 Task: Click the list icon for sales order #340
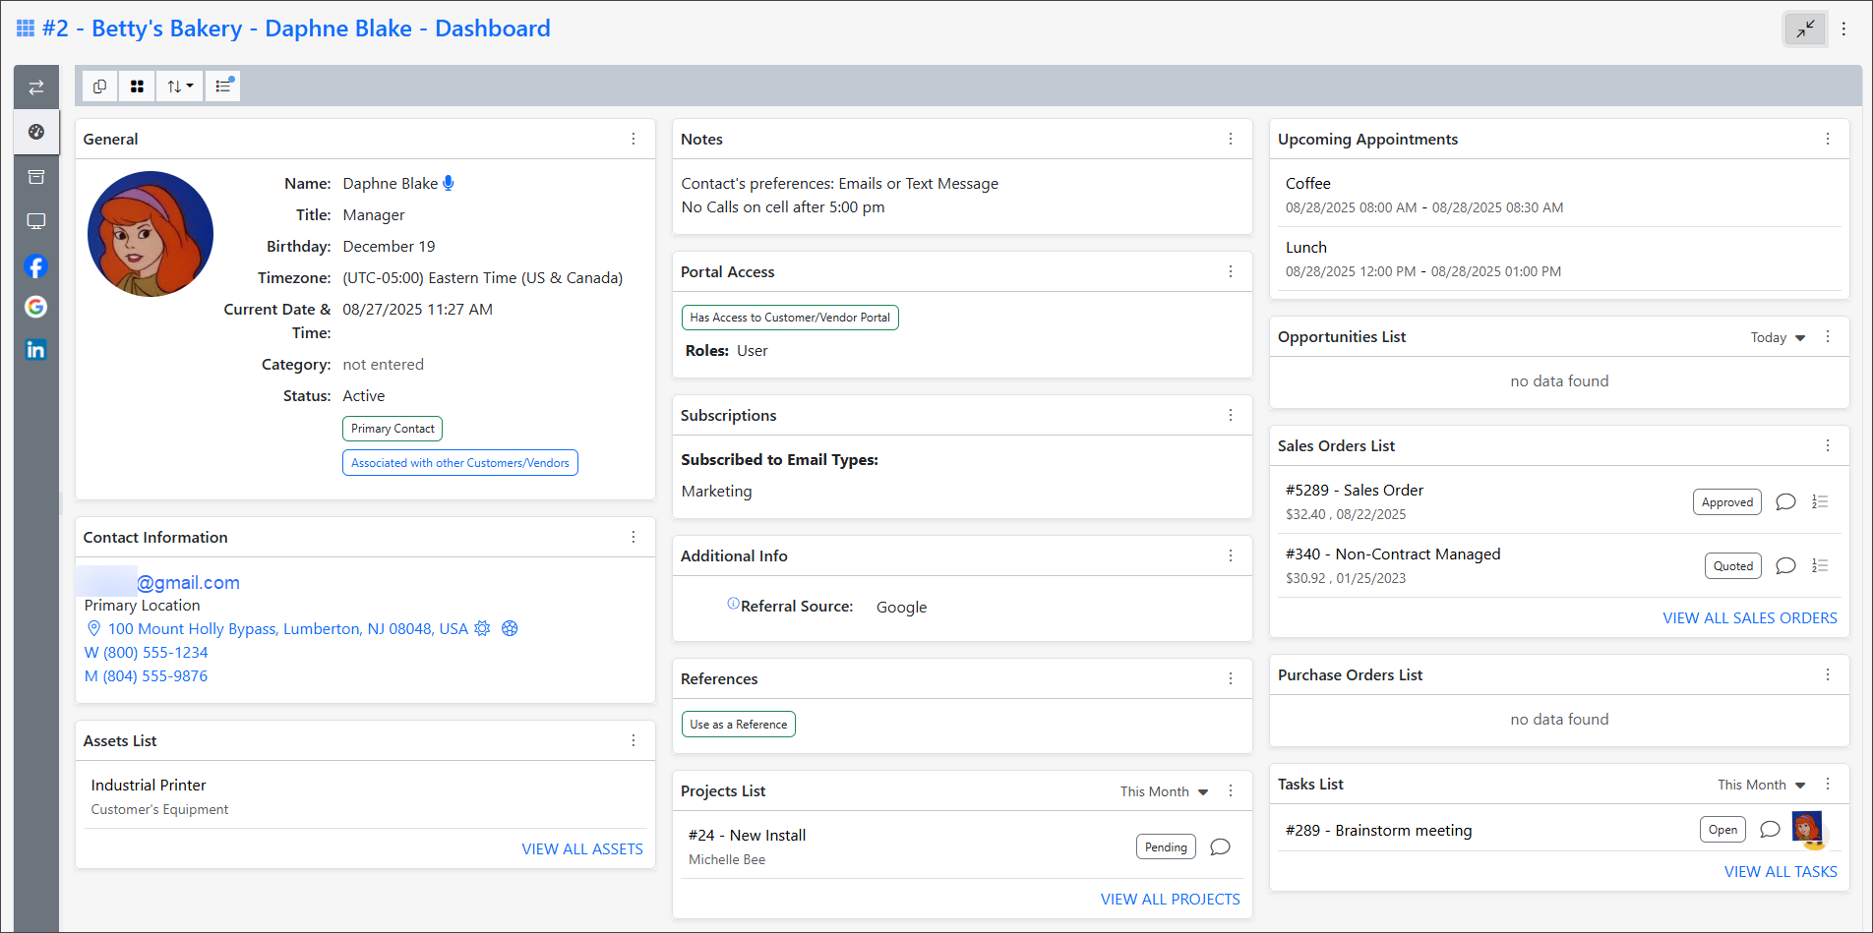(1820, 566)
